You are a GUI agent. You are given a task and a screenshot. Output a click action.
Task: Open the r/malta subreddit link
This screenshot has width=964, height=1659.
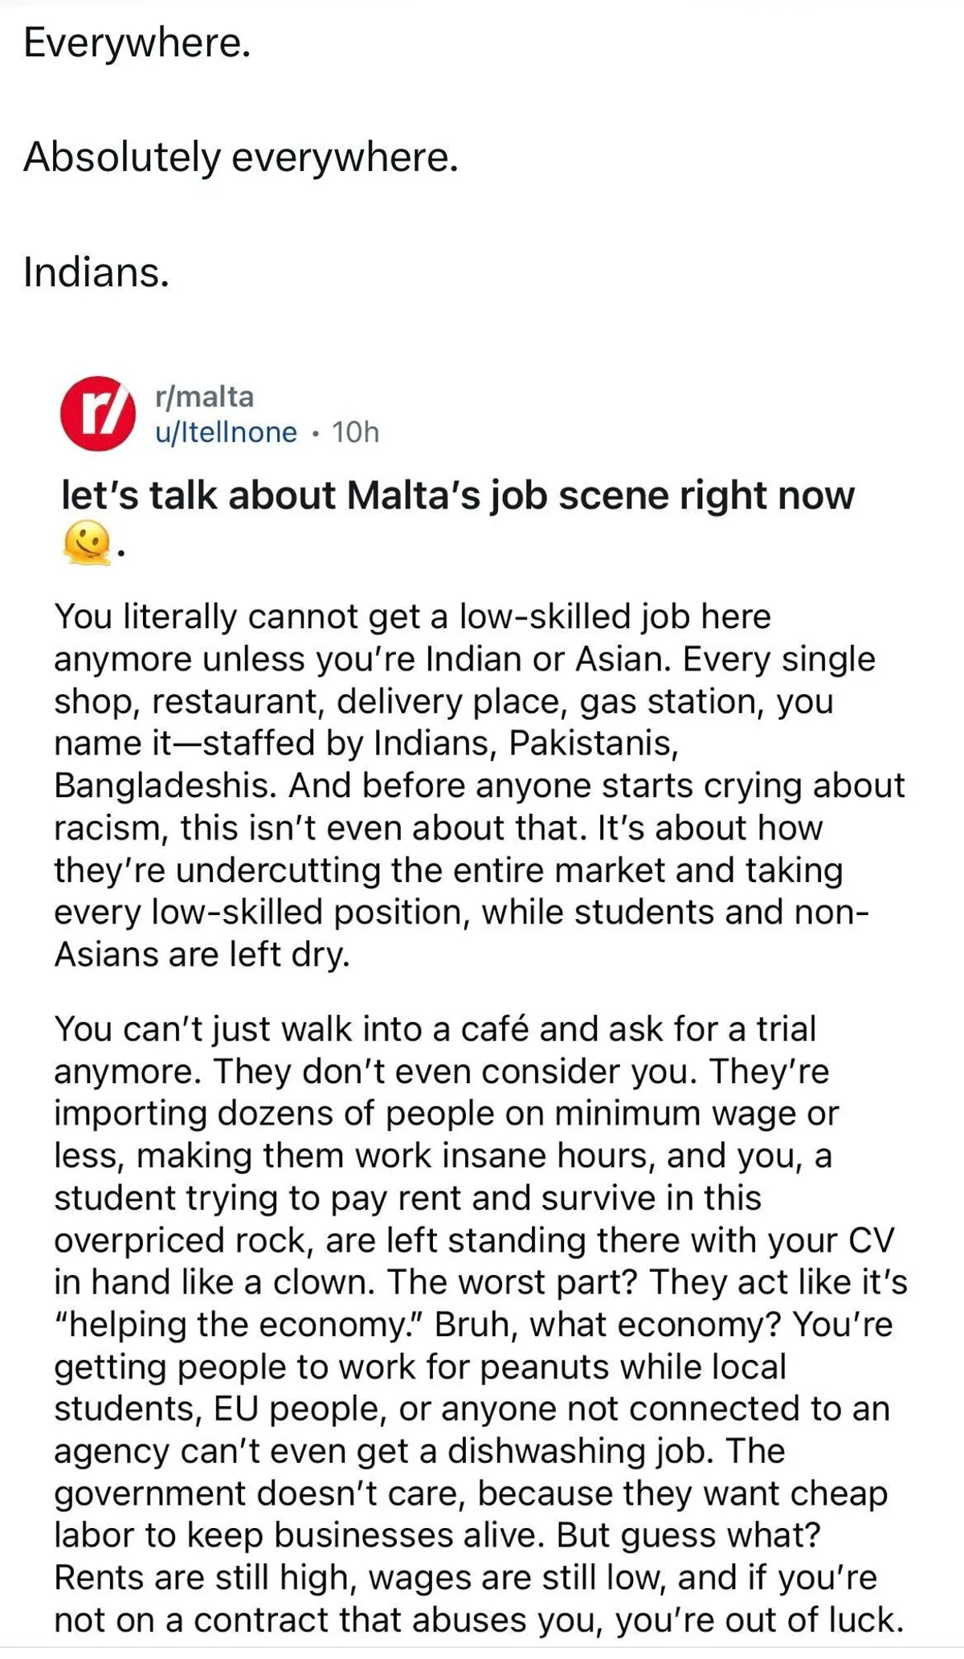pyautogui.click(x=204, y=397)
